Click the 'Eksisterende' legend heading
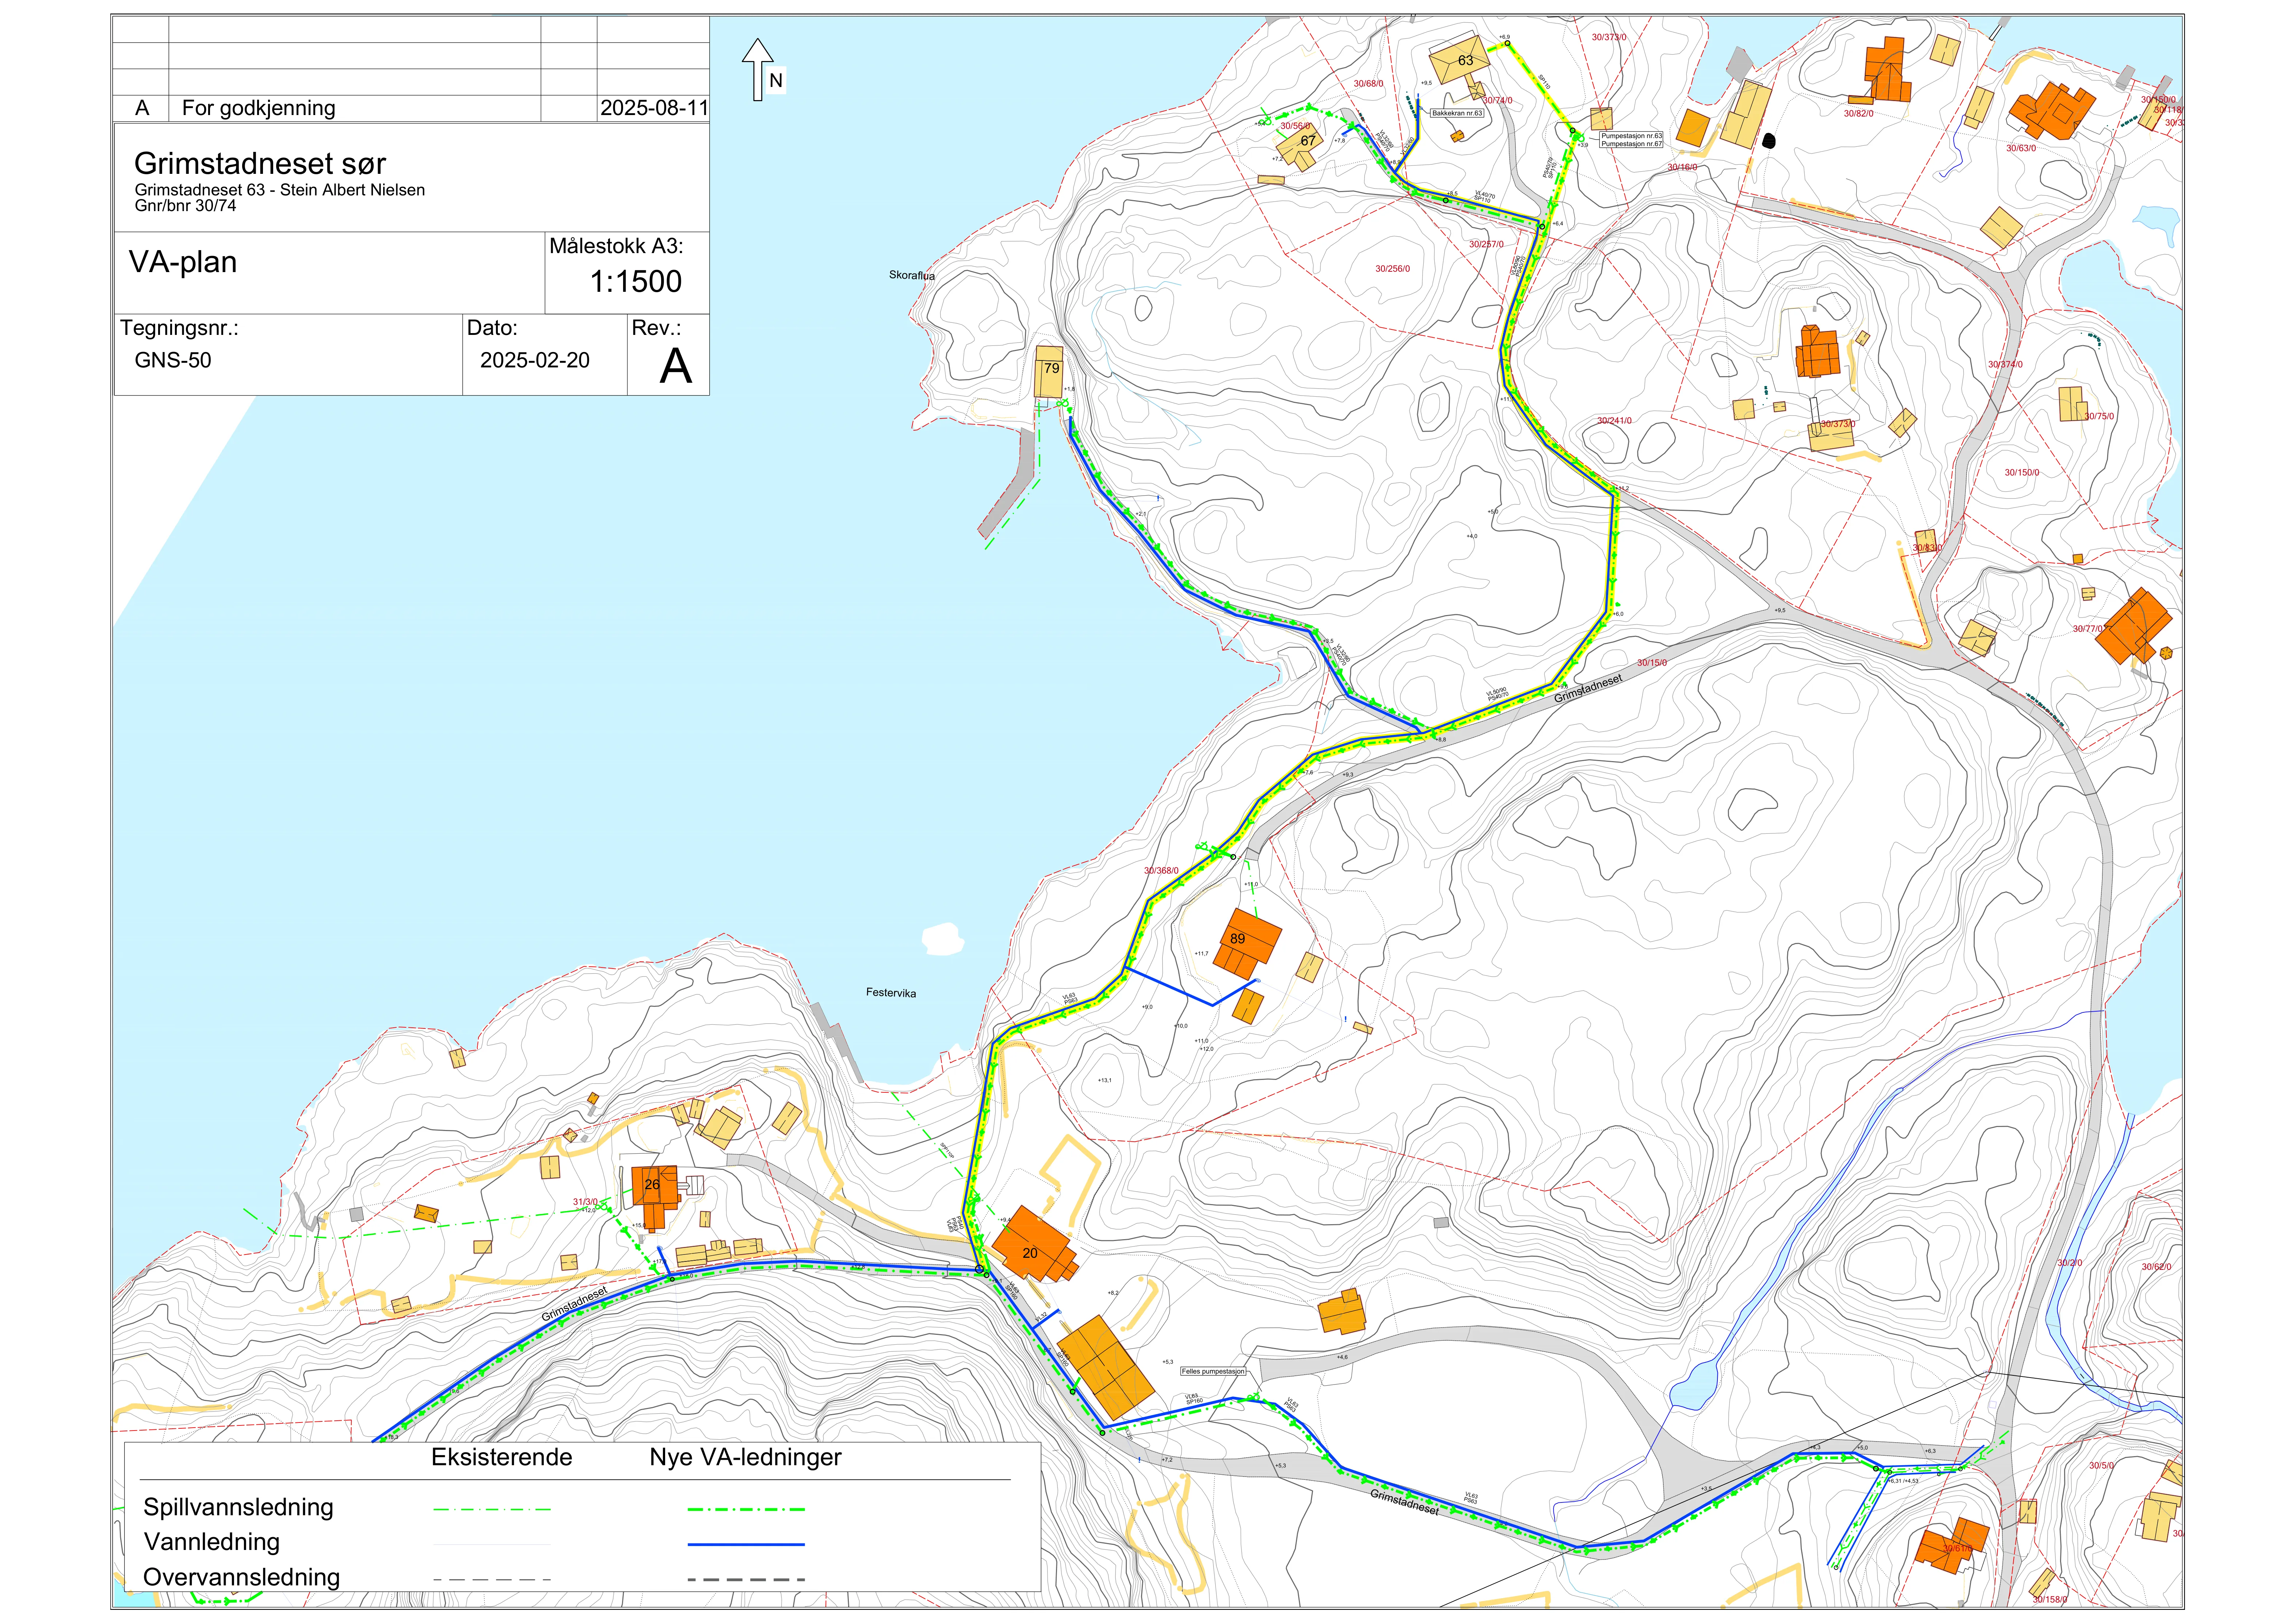 (502, 1457)
